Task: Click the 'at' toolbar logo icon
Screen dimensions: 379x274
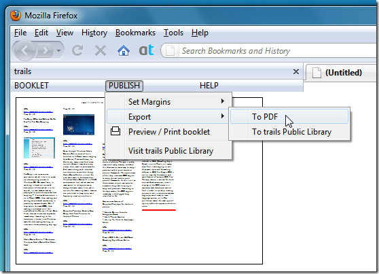Action: click(147, 50)
